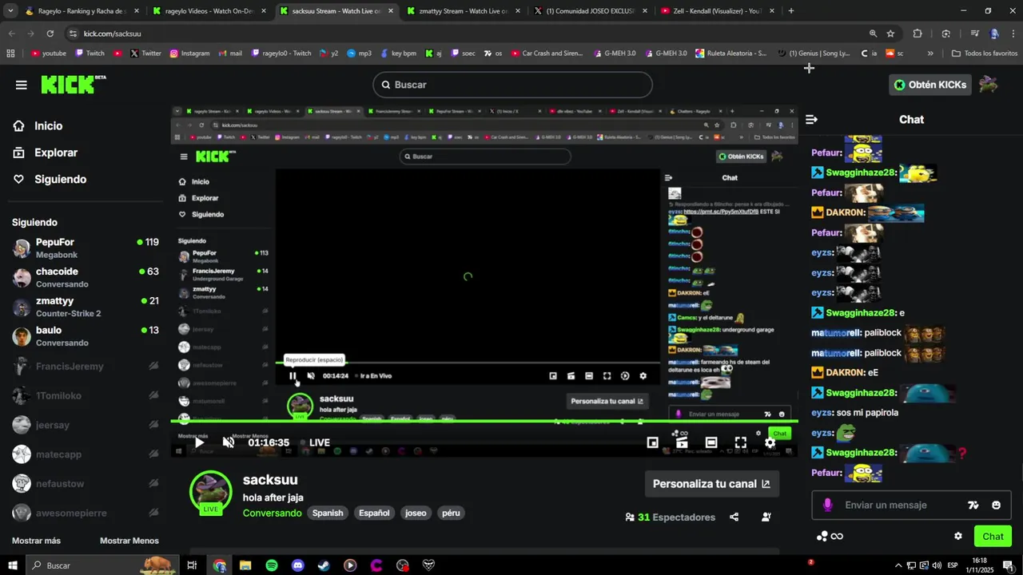Open the Twitch bookmark

click(x=90, y=54)
